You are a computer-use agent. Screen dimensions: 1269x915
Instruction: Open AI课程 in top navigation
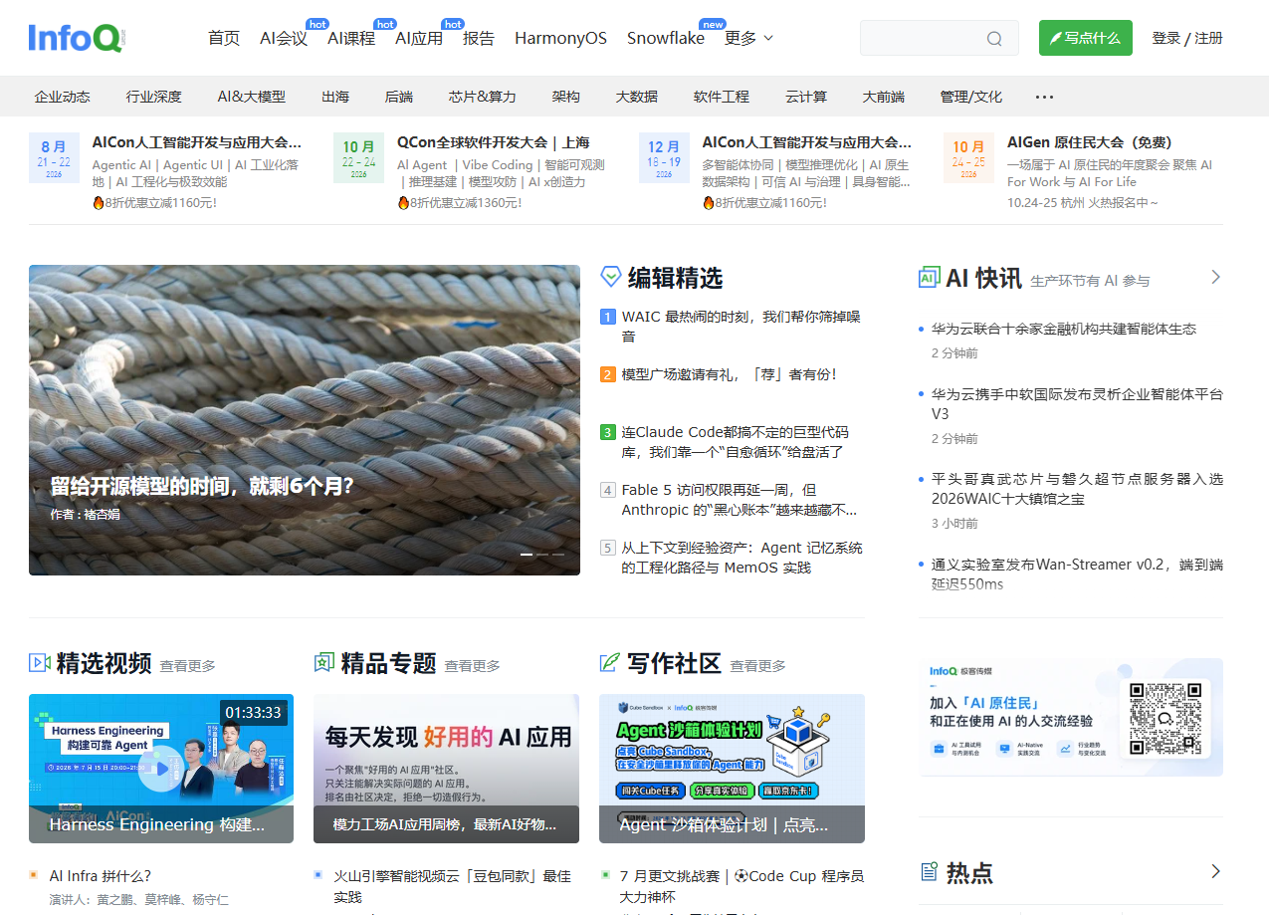(x=351, y=38)
